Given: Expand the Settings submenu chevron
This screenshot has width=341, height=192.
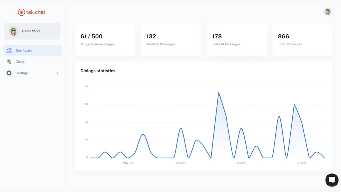Looking at the screenshot, I should [x=57, y=73].
